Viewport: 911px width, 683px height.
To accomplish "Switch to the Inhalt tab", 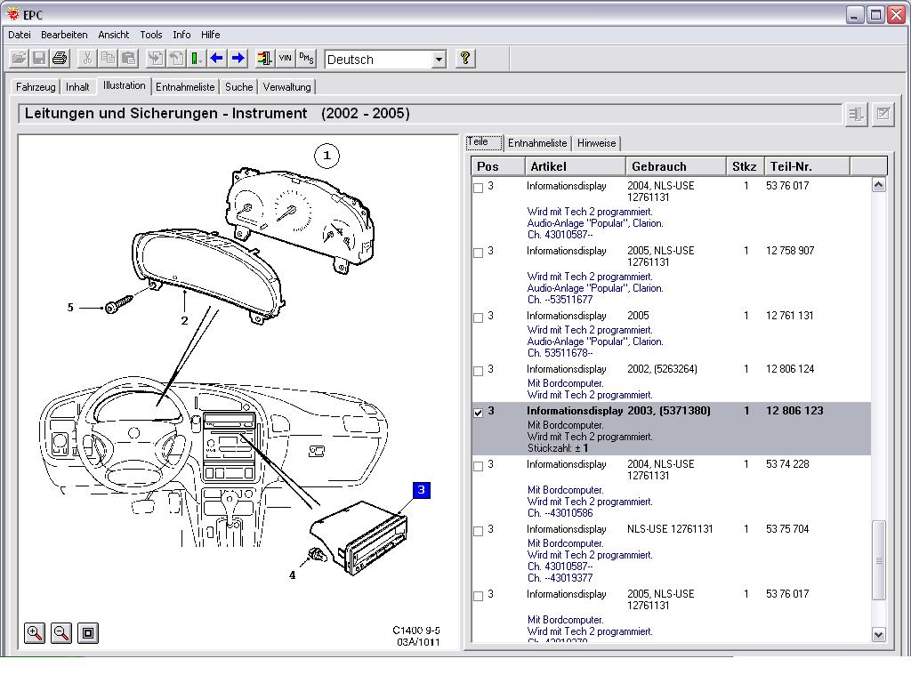I will [77, 87].
